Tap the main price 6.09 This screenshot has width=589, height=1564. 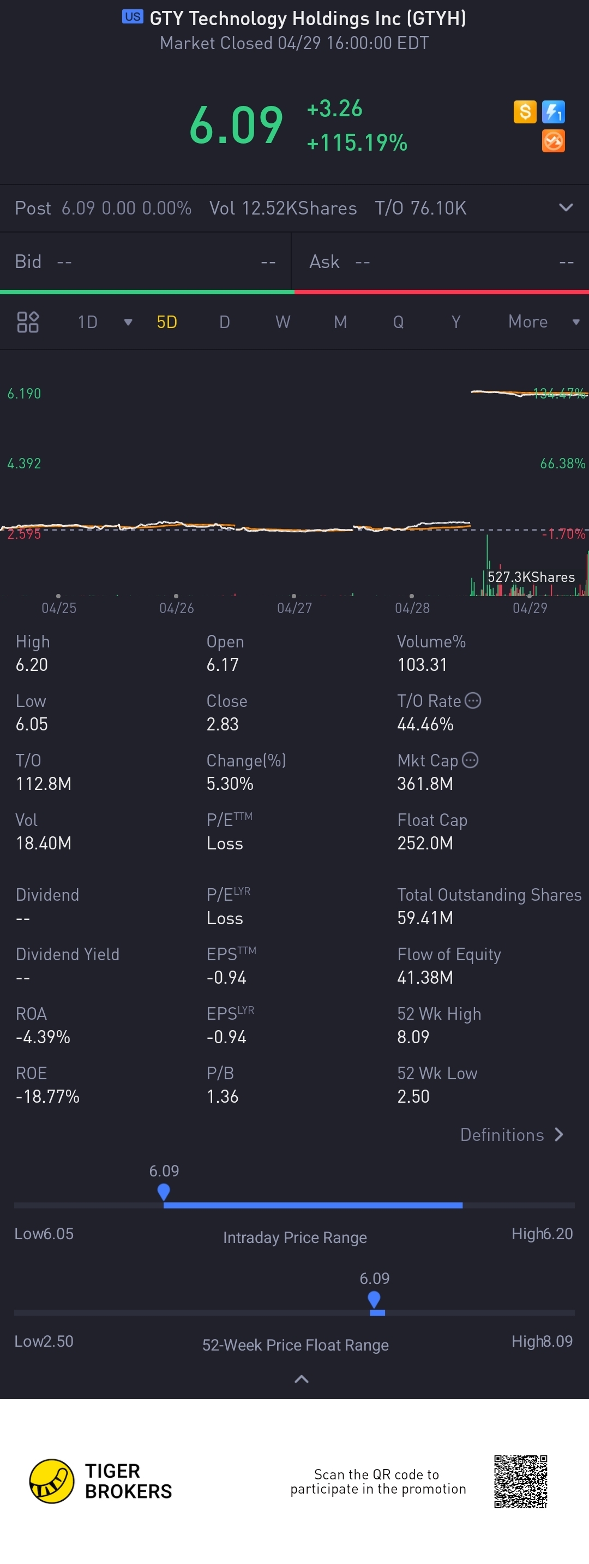236,125
